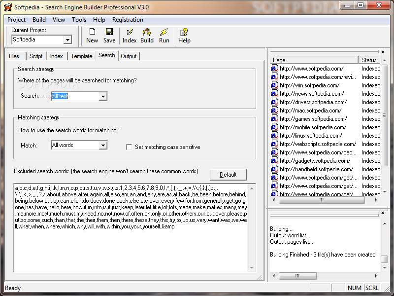Open the Match strategy dropdown arrow
The height and width of the screenshot is (296, 394).
pos(103,145)
